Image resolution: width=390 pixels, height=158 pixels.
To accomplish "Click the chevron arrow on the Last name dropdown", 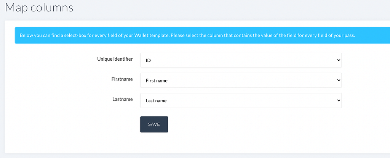I will [338, 100].
